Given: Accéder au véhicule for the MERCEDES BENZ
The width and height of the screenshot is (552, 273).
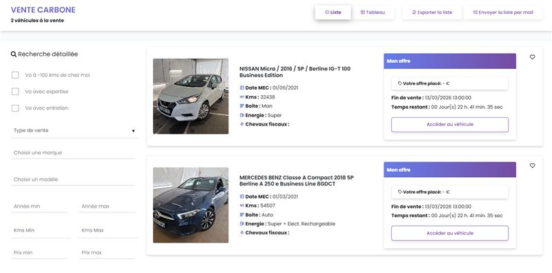Looking at the screenshot, I should (x=450, y=233).
